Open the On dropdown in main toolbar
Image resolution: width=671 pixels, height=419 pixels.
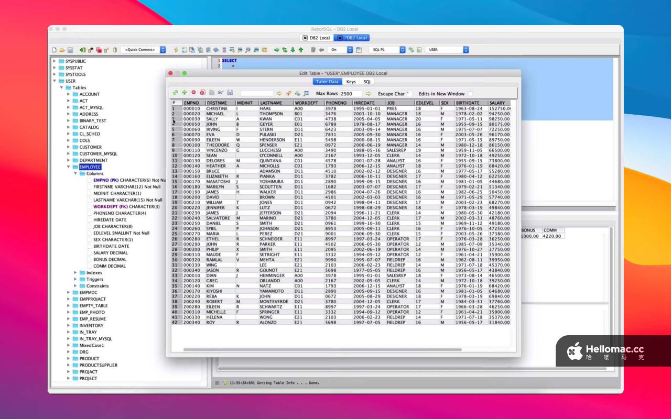(340, 50)
